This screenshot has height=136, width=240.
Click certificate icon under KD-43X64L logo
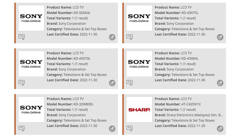pos(130,82)
